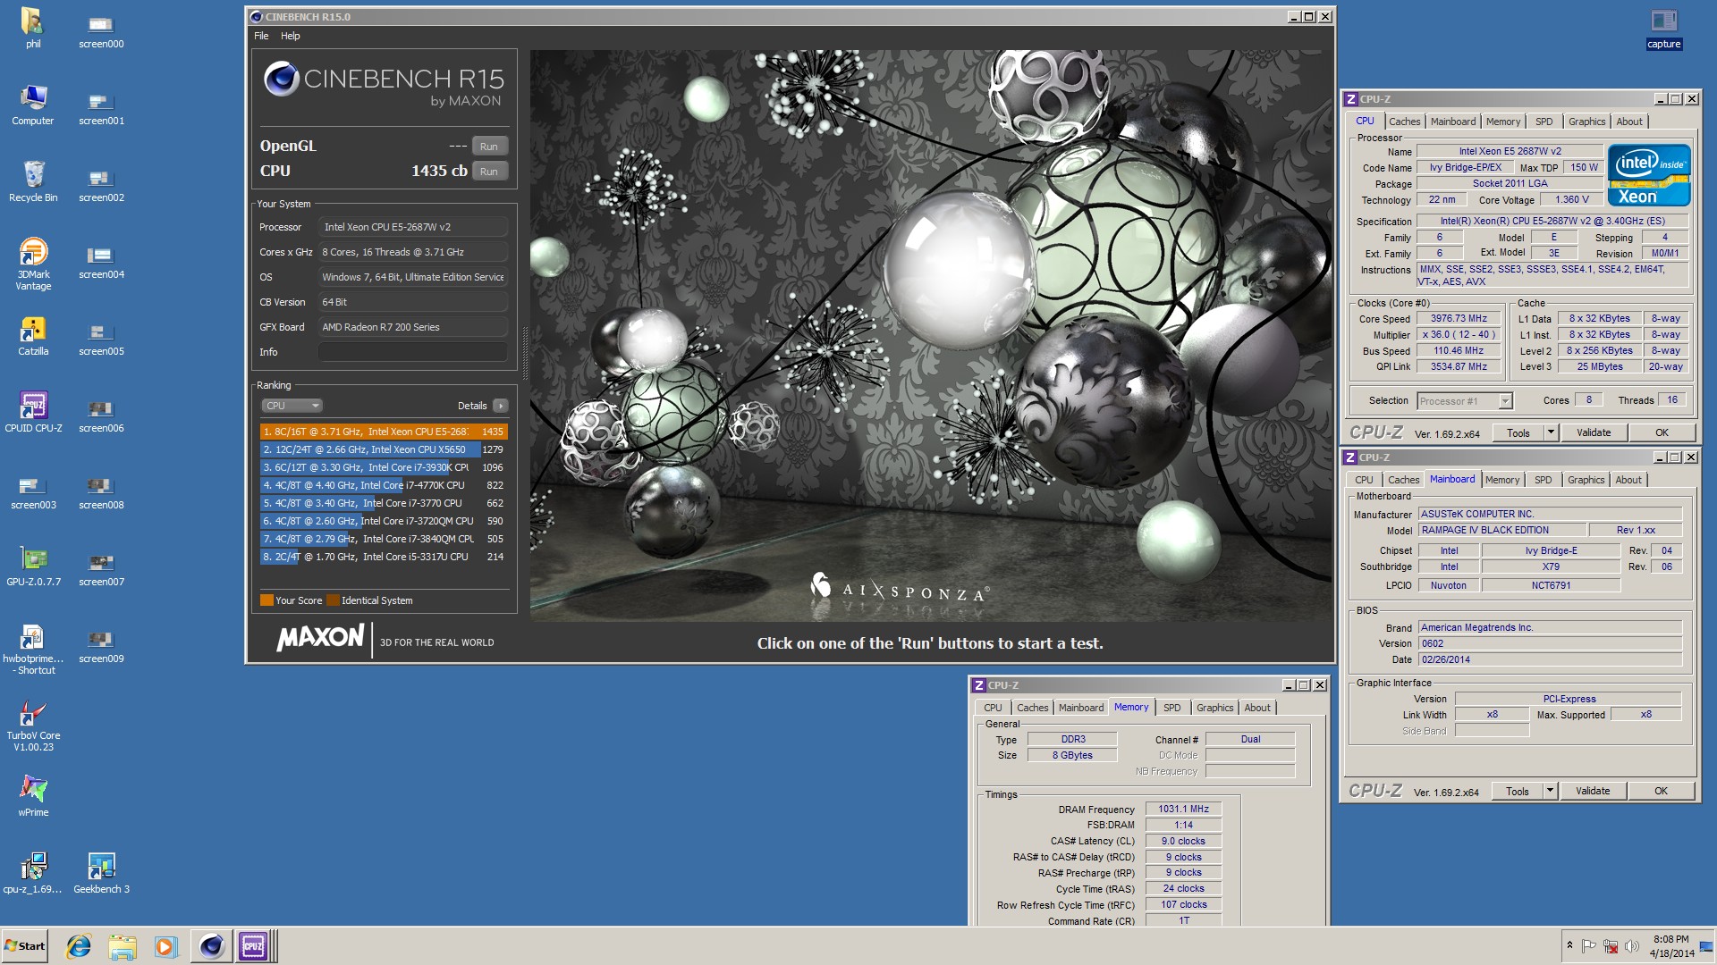Open hwbotprime shortcut on desktop
The height and width of the screenshot is (965, 1717).
(x=33, y=649)
